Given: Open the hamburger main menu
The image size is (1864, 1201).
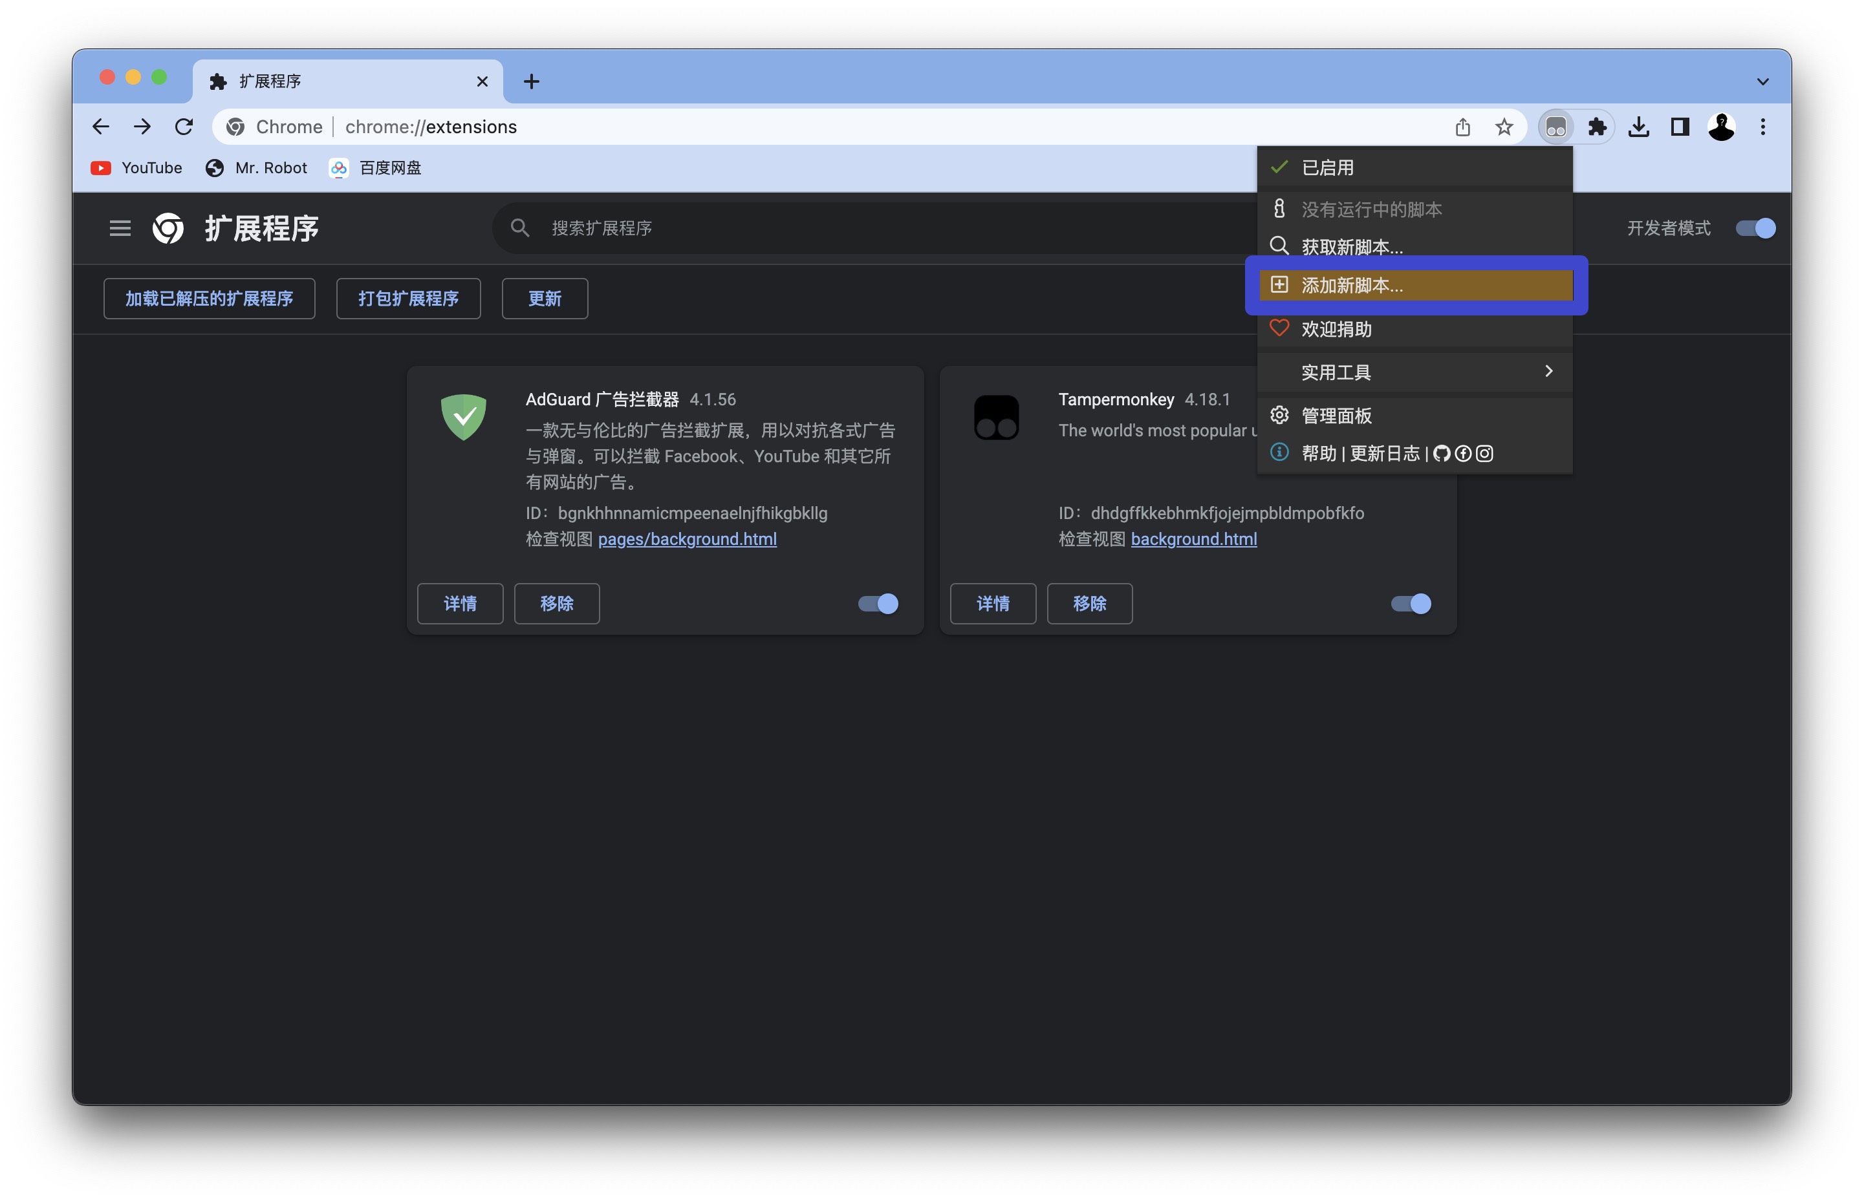Looking at the screenshot, I should coord(120,229).
